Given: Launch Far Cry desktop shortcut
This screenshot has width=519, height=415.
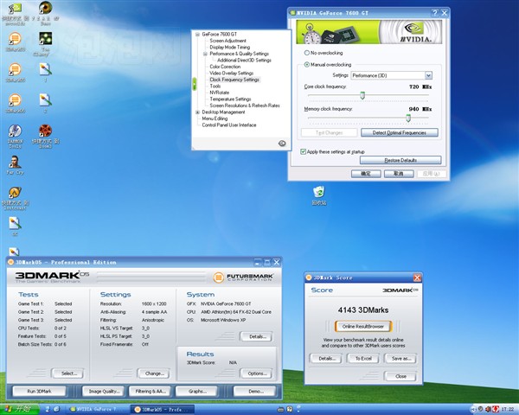Looking at the screenshot, I should point(15,162).
